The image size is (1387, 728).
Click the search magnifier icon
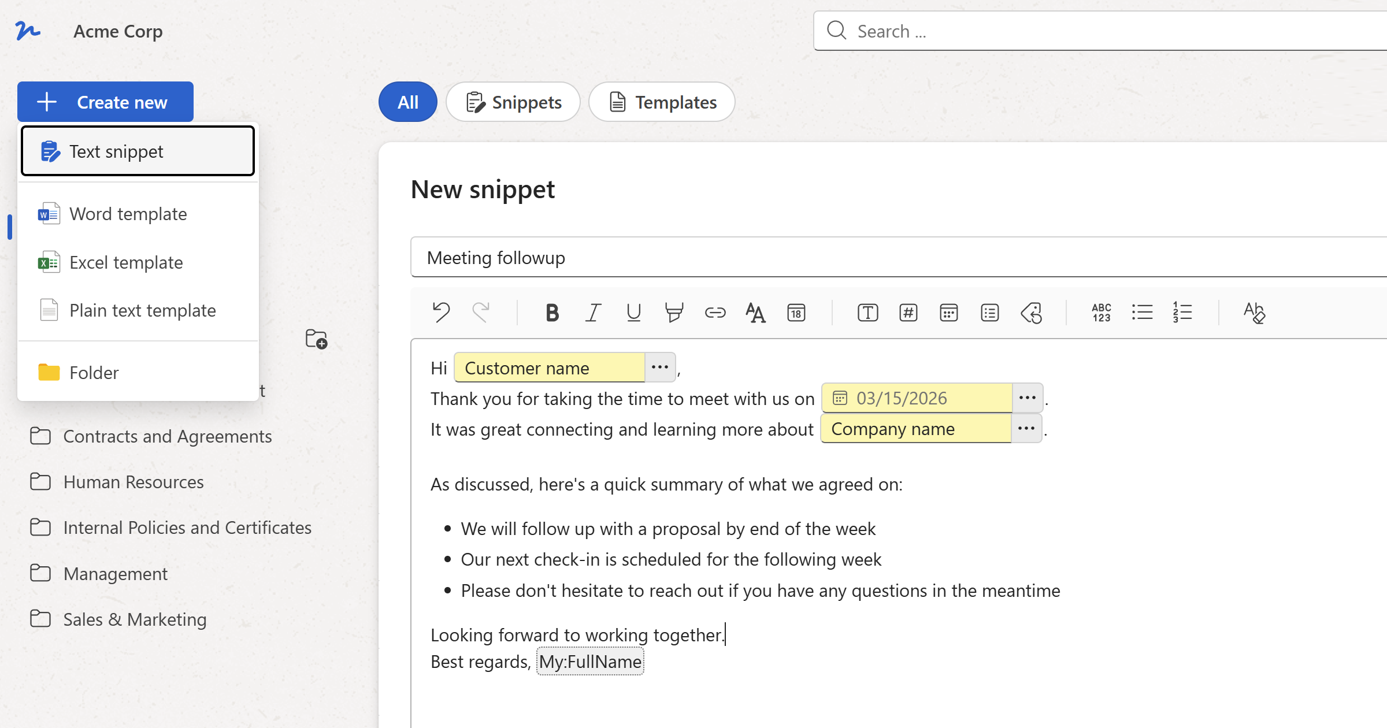pos(836,30)
